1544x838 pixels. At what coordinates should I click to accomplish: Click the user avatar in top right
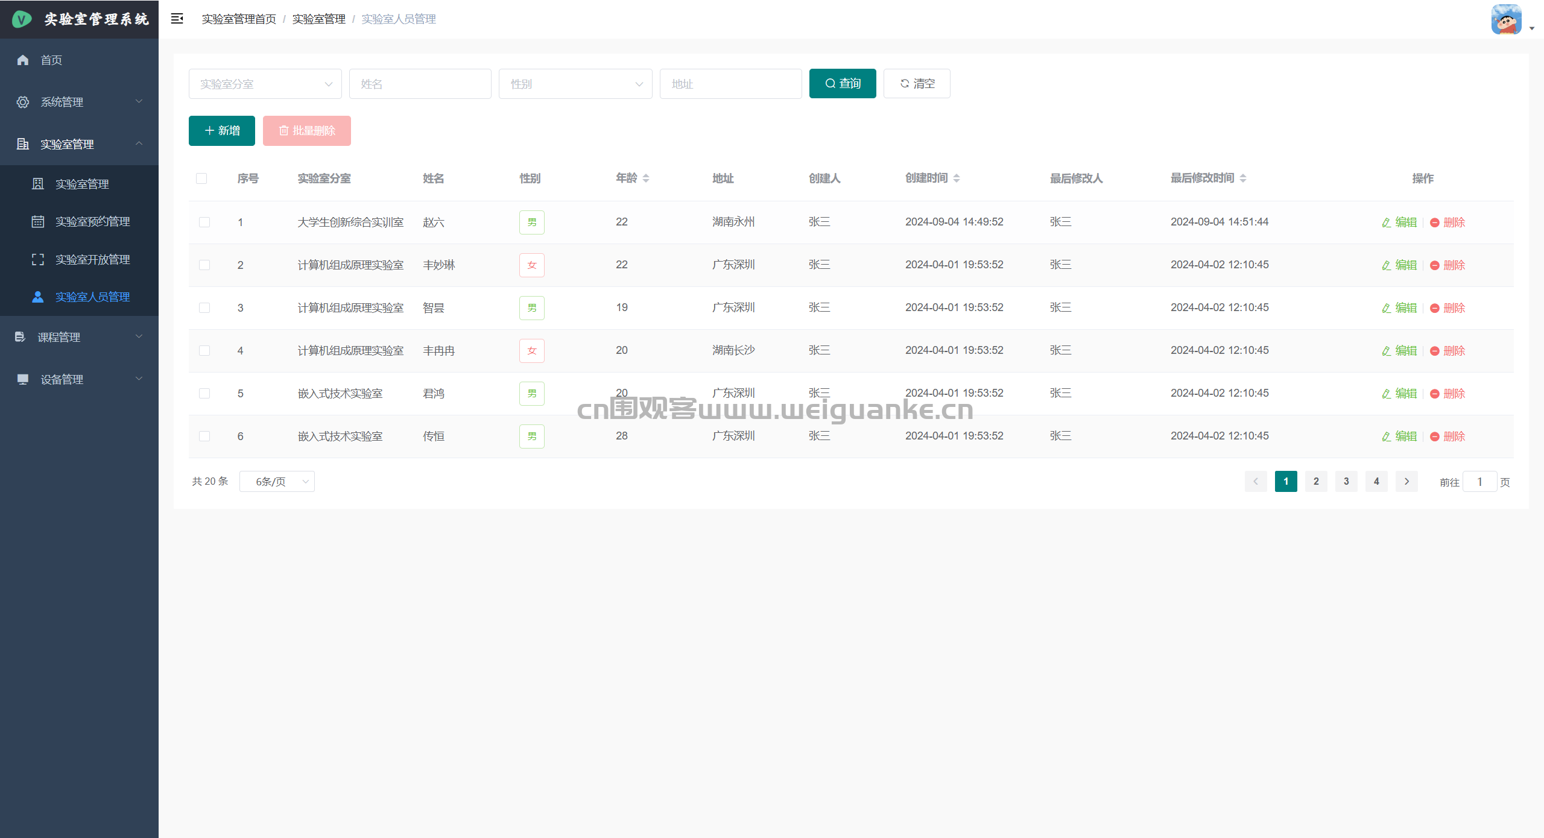pyautogui.click(x=1506, y=19)
